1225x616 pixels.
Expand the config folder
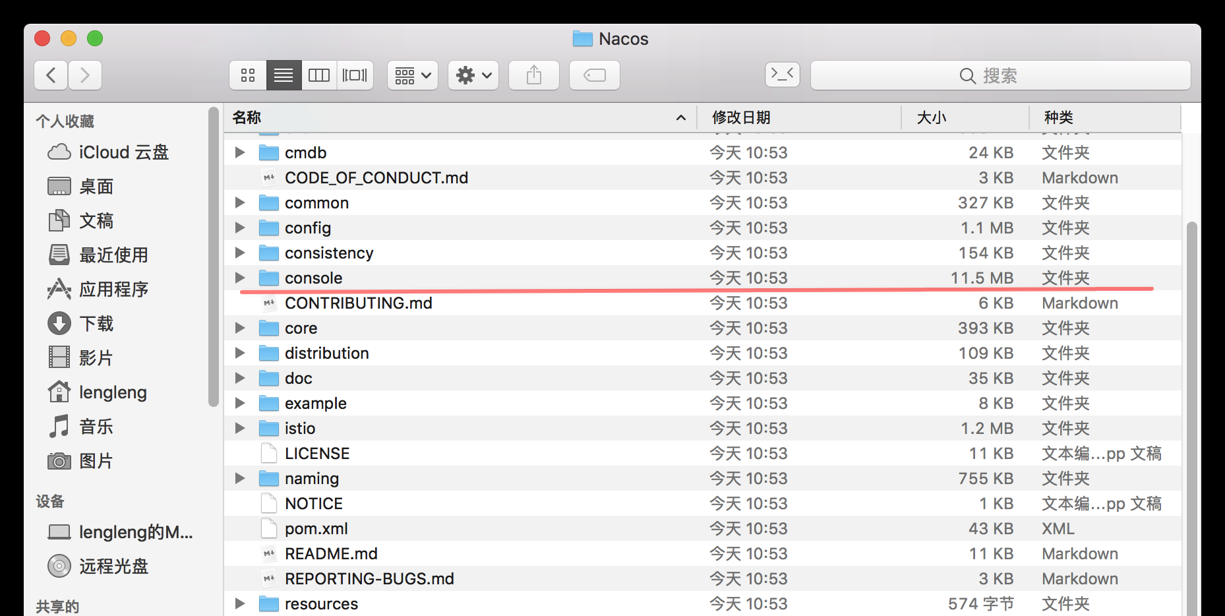click(240, 228)
